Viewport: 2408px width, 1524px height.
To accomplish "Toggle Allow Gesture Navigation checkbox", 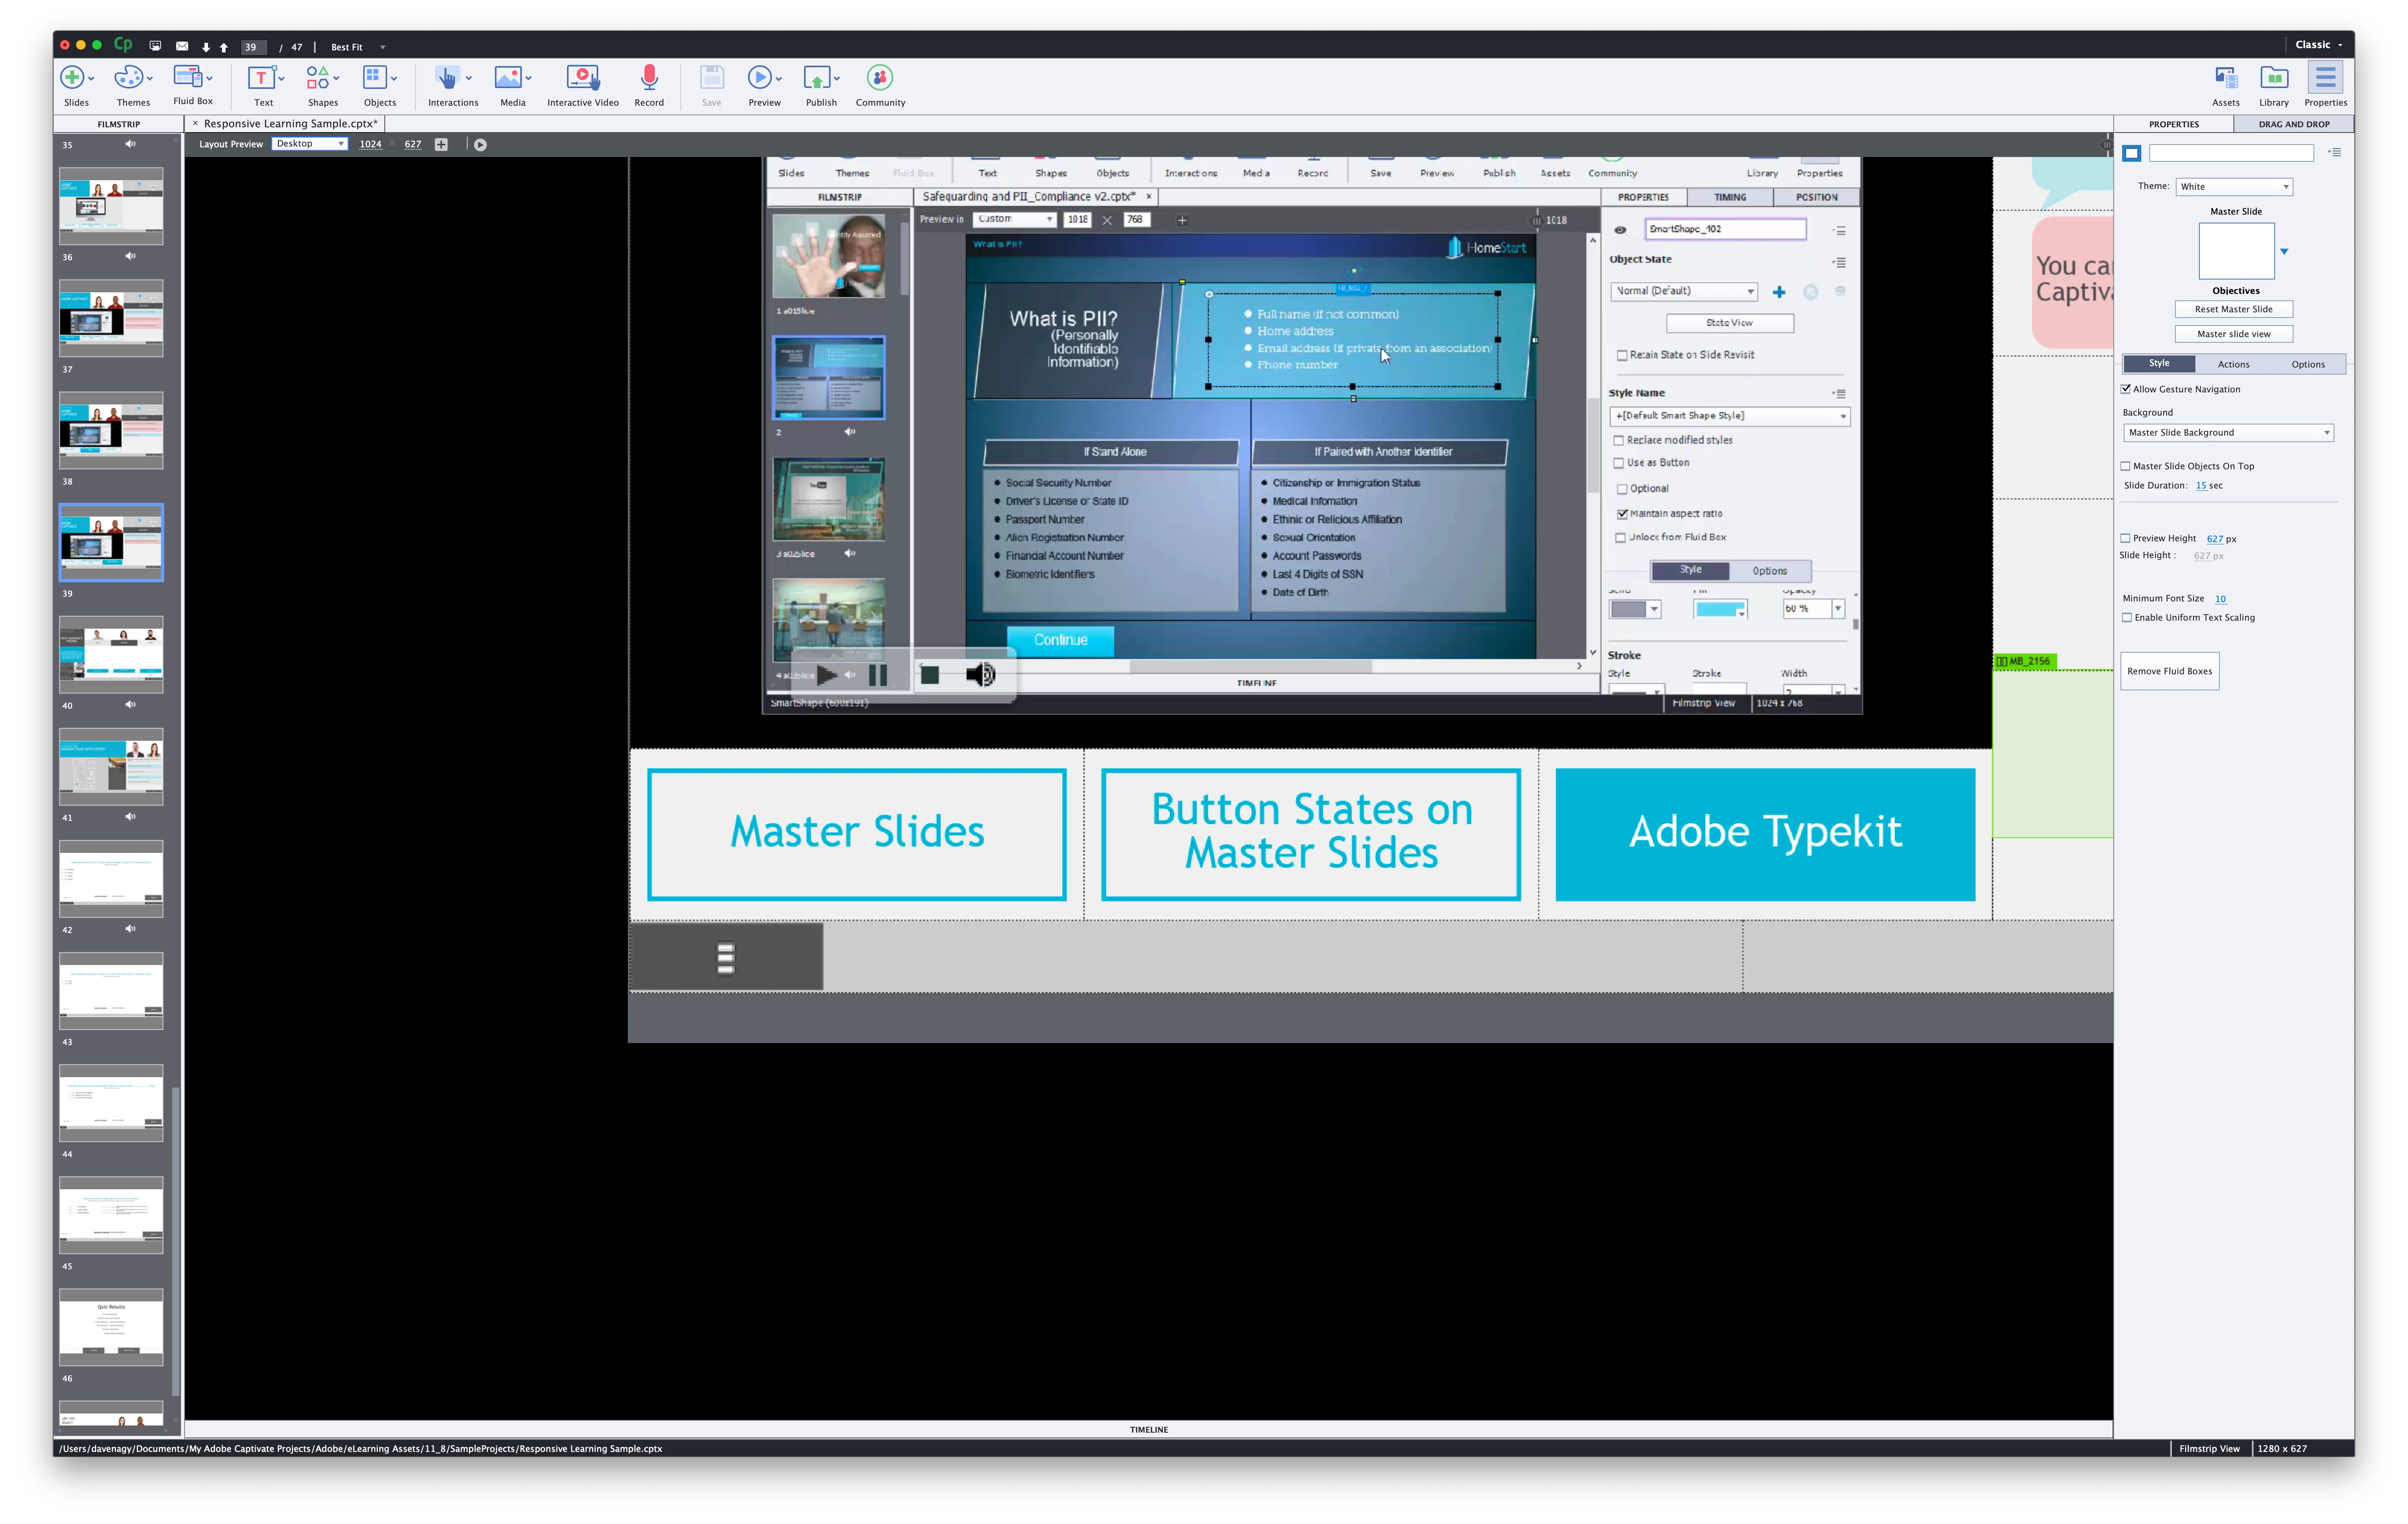I will click(x=2126, y=389).
